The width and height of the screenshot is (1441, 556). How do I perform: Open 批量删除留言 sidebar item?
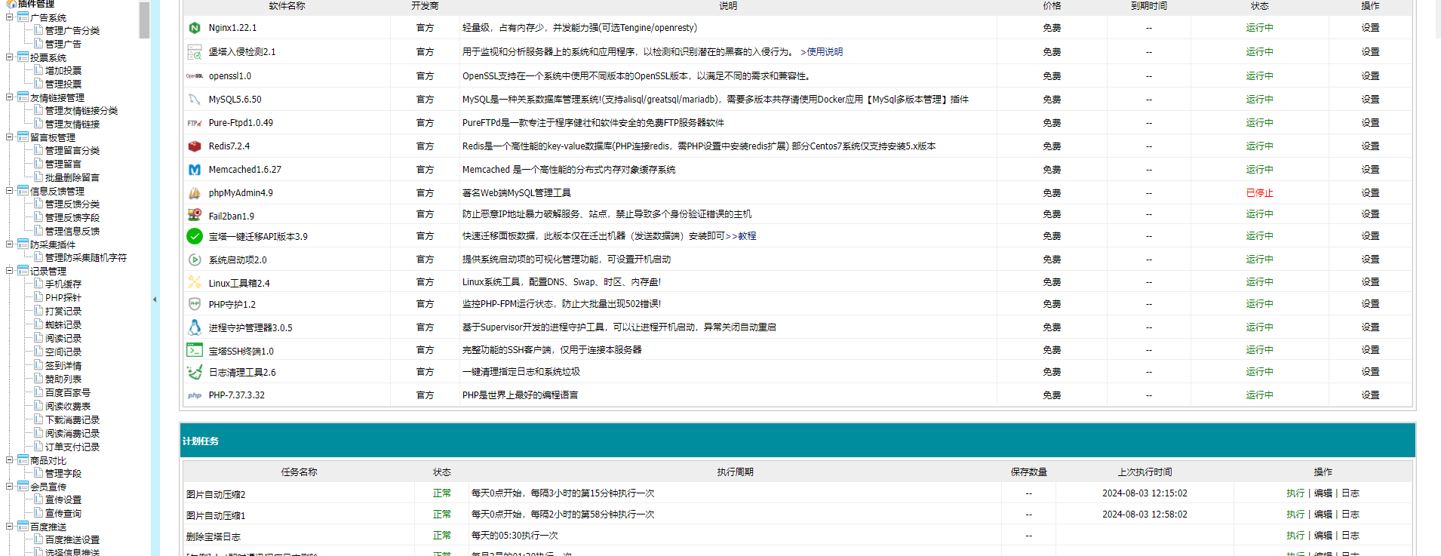(x=72, y=178)
